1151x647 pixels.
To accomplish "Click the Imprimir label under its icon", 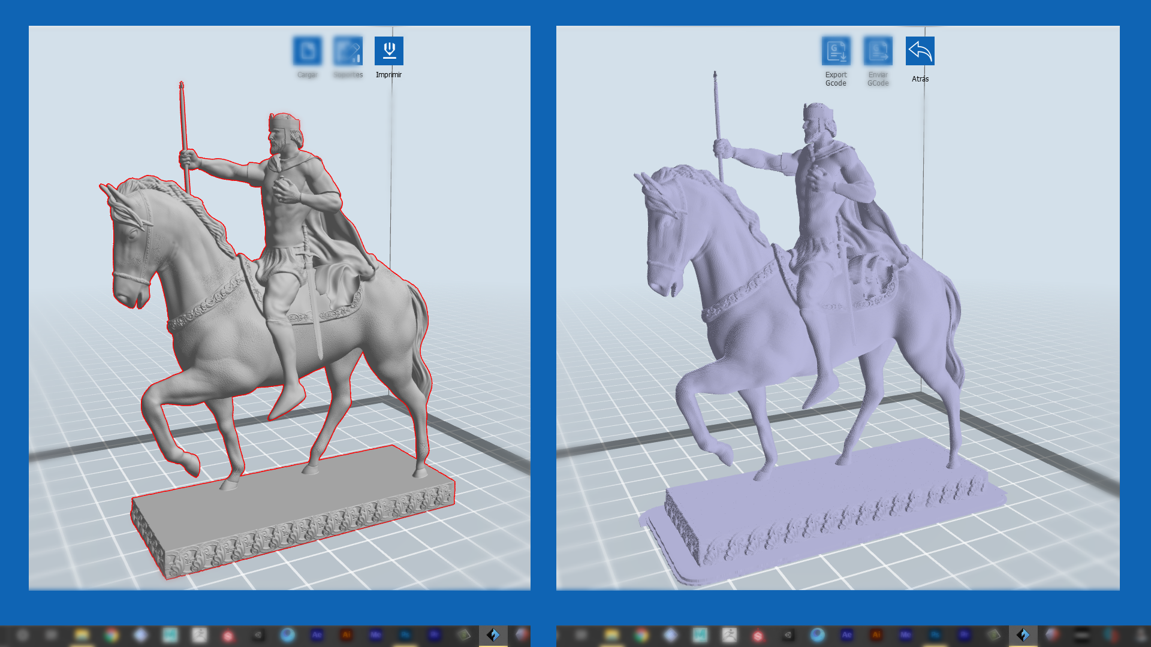I will coord(388,75).
